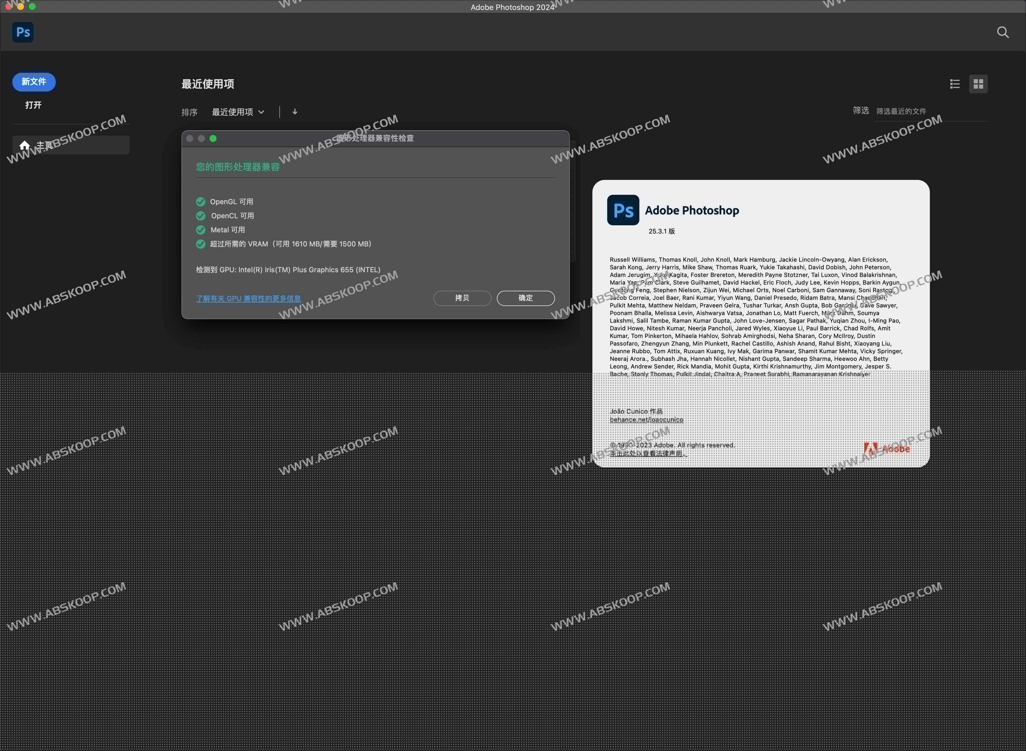Create a new file with 新文件

coord(34,82)
